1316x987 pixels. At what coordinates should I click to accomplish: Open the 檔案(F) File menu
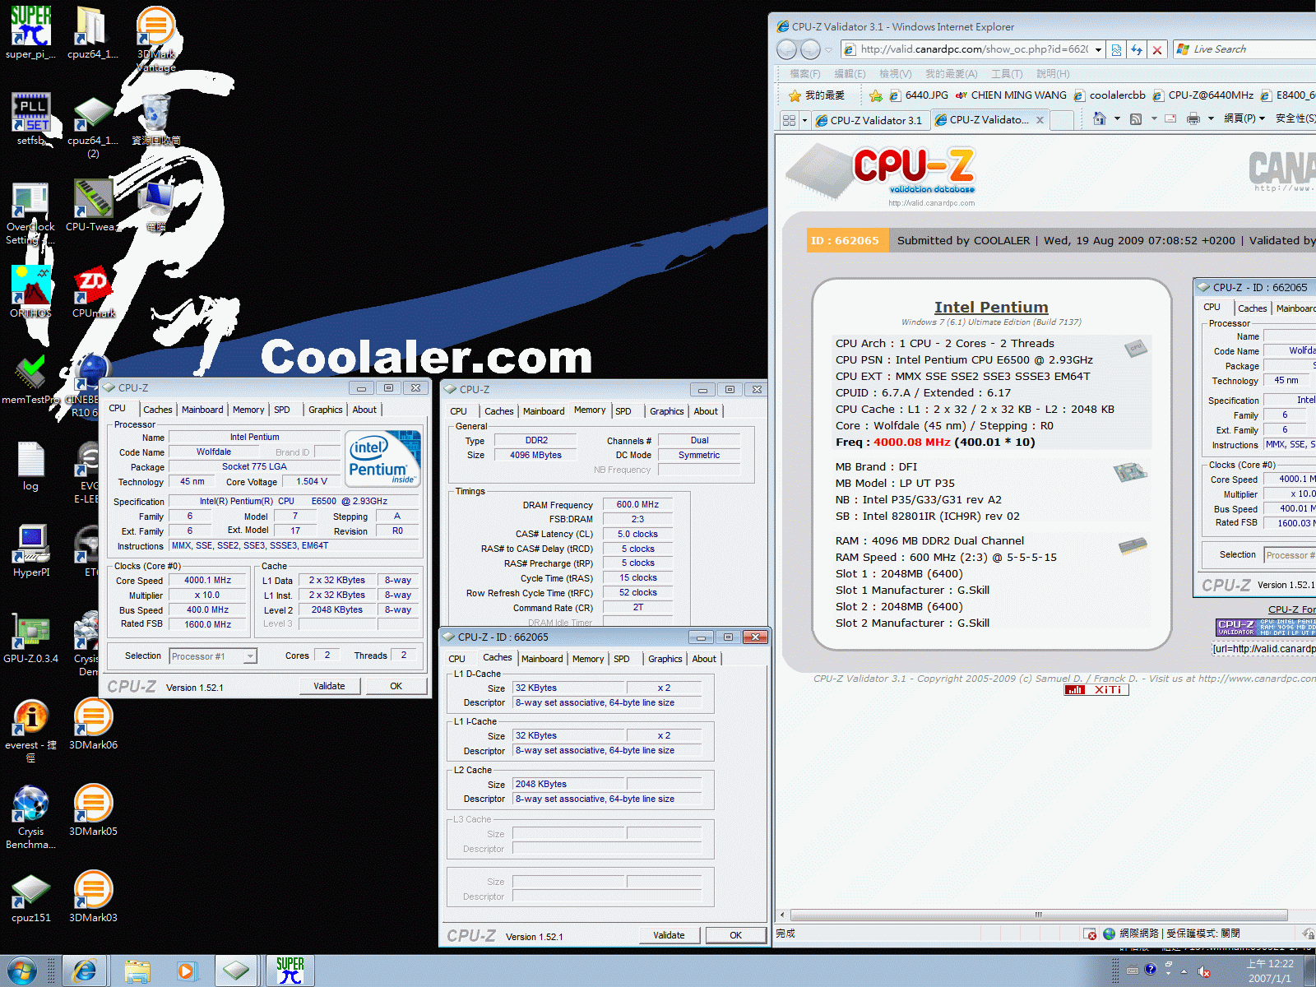click(805, 74)
